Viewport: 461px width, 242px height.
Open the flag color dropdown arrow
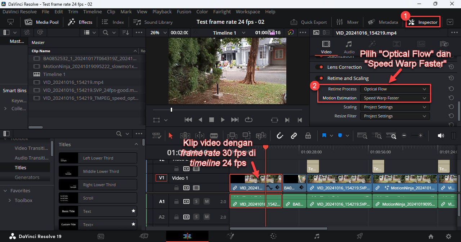331,136
